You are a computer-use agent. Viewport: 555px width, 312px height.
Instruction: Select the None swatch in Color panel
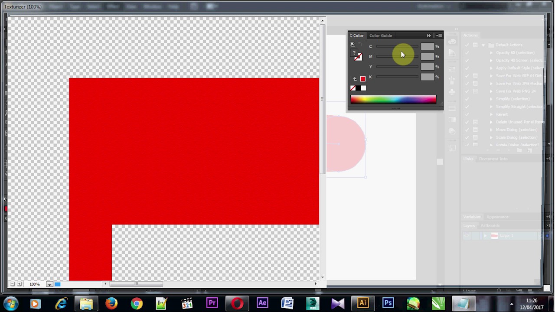coord(353,88)
